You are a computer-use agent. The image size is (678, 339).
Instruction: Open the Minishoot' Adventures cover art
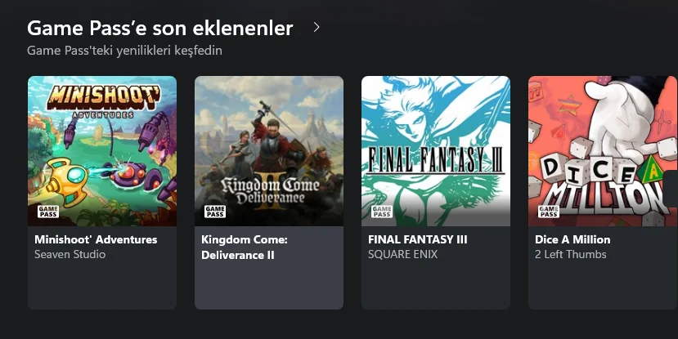pos(102,151)
